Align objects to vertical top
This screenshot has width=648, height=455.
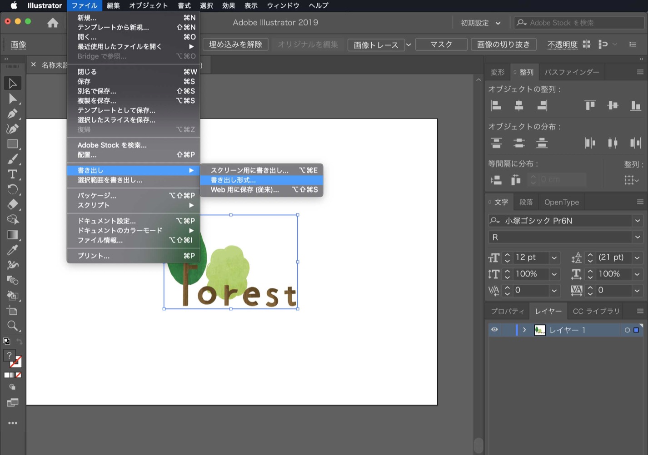[x=590, y=106]
